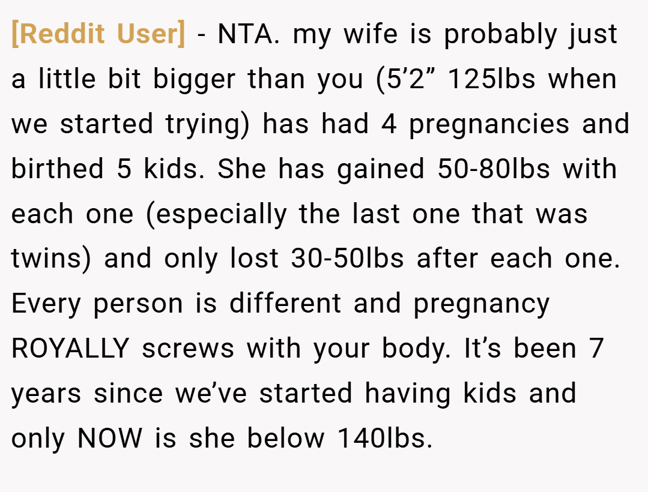This screenshot has height=492, width=648.
Task: Click the word "screws"
Action: 188,348
